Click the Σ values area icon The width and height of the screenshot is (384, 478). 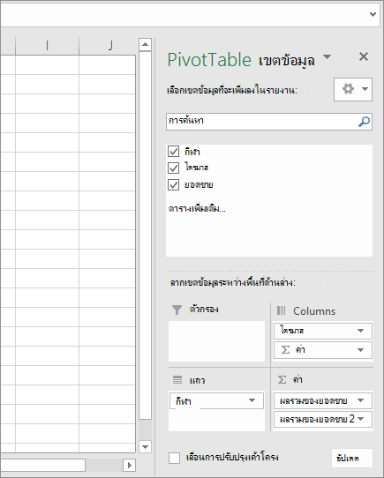coord(282,380)
